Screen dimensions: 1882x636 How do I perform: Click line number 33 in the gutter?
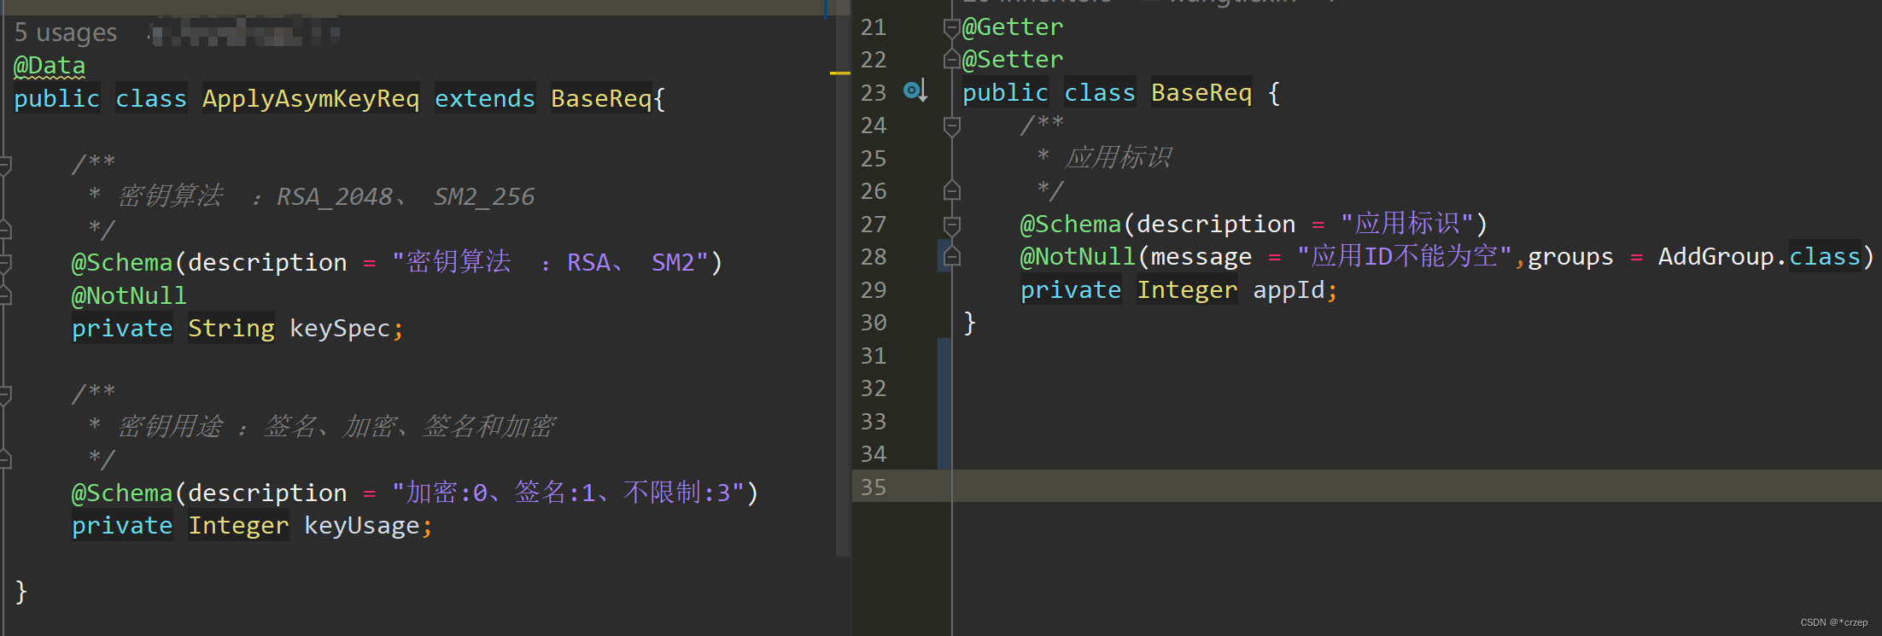point(874,422)
